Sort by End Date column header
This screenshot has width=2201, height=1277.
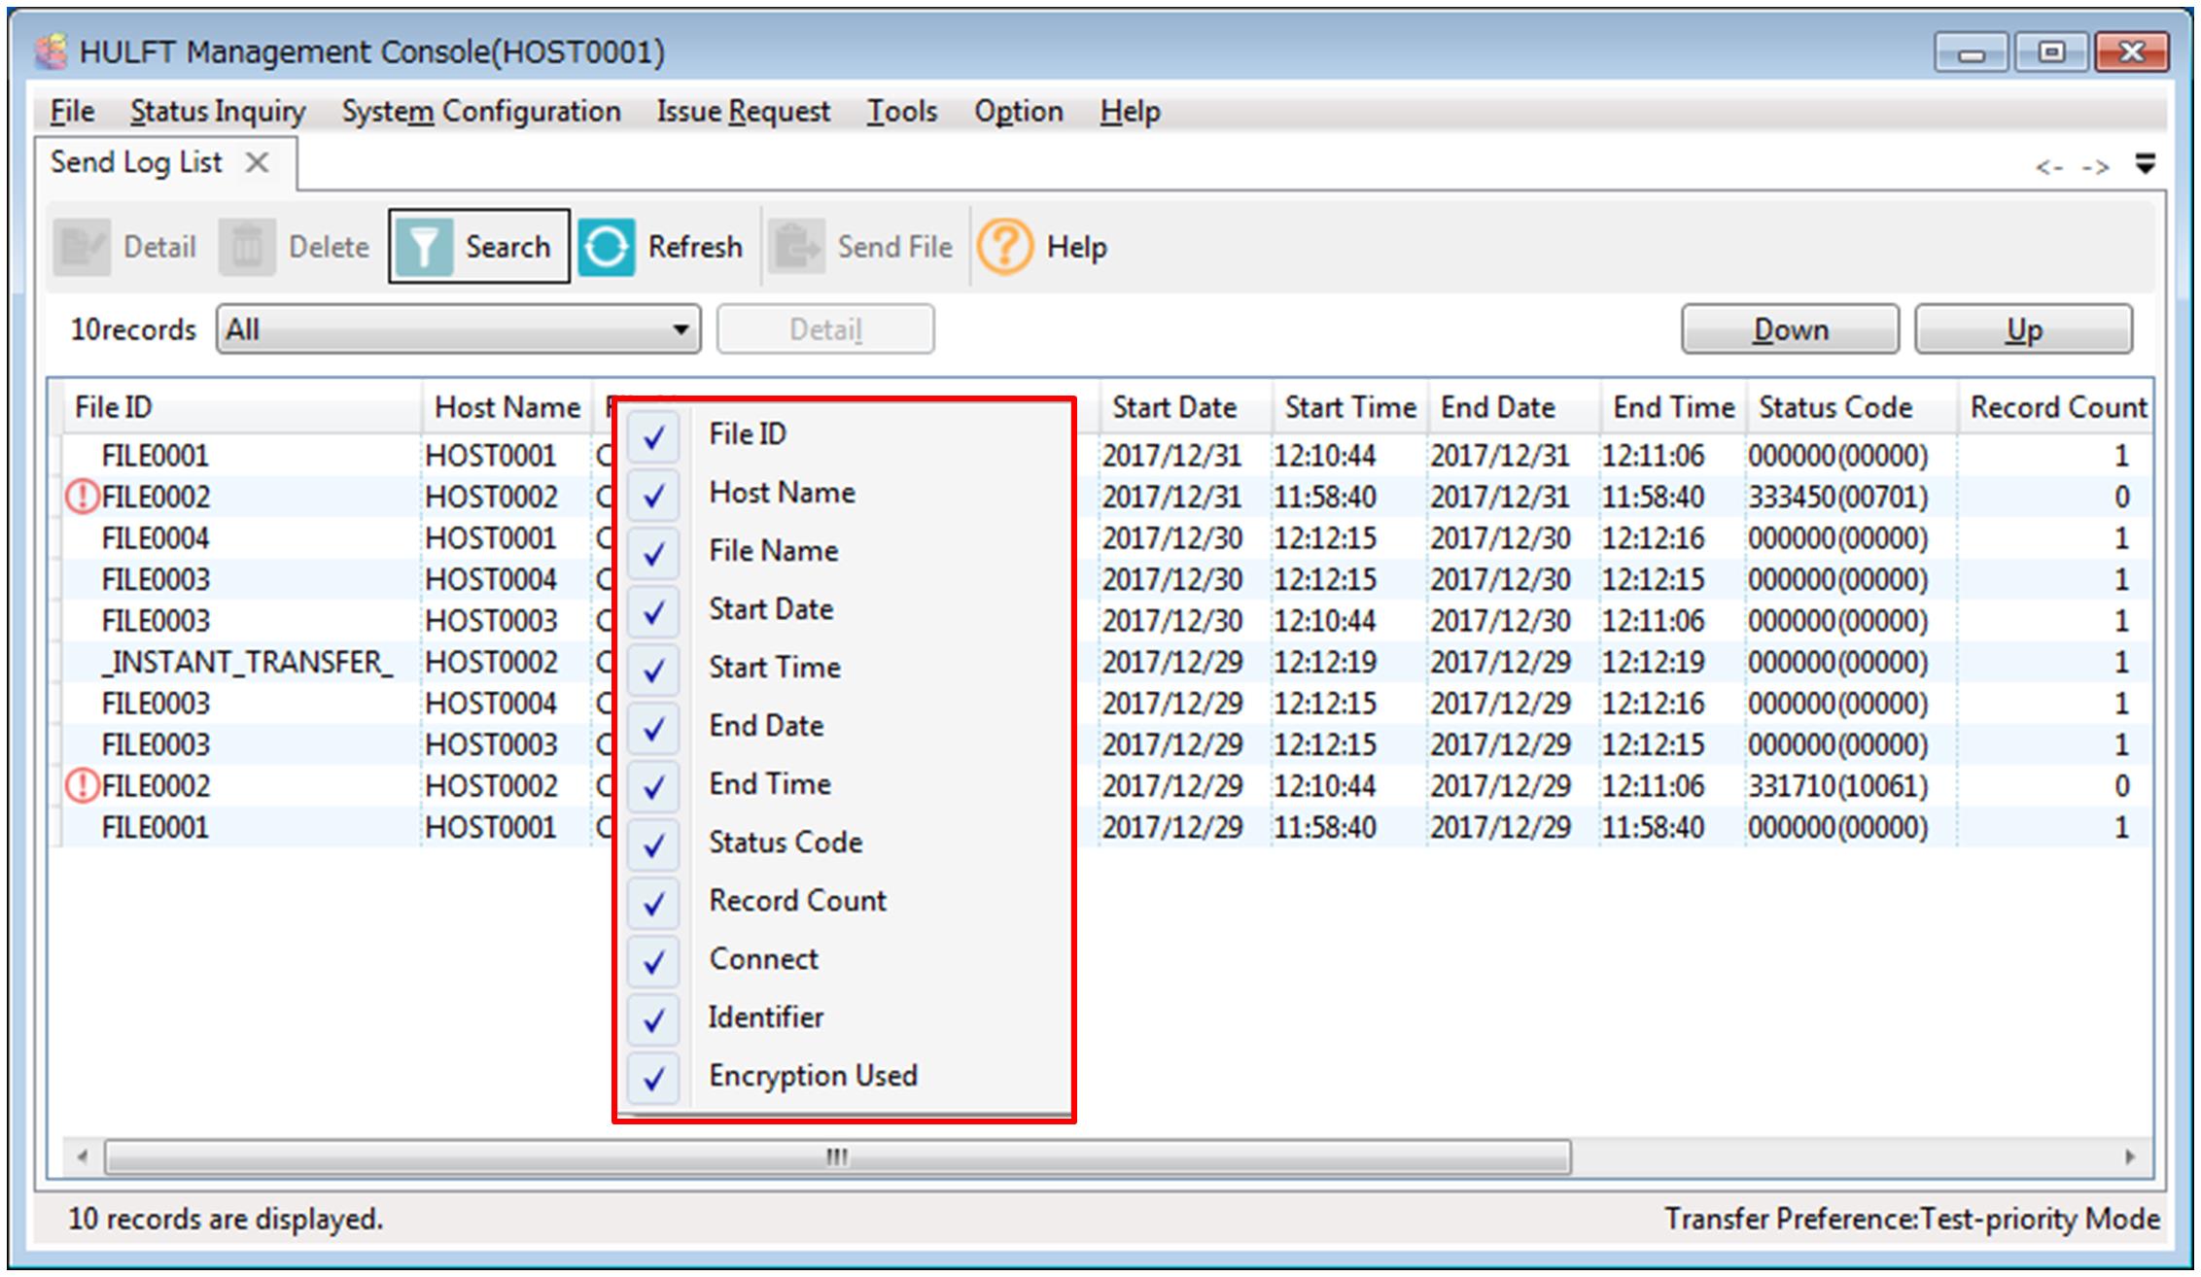(1514, 407)
